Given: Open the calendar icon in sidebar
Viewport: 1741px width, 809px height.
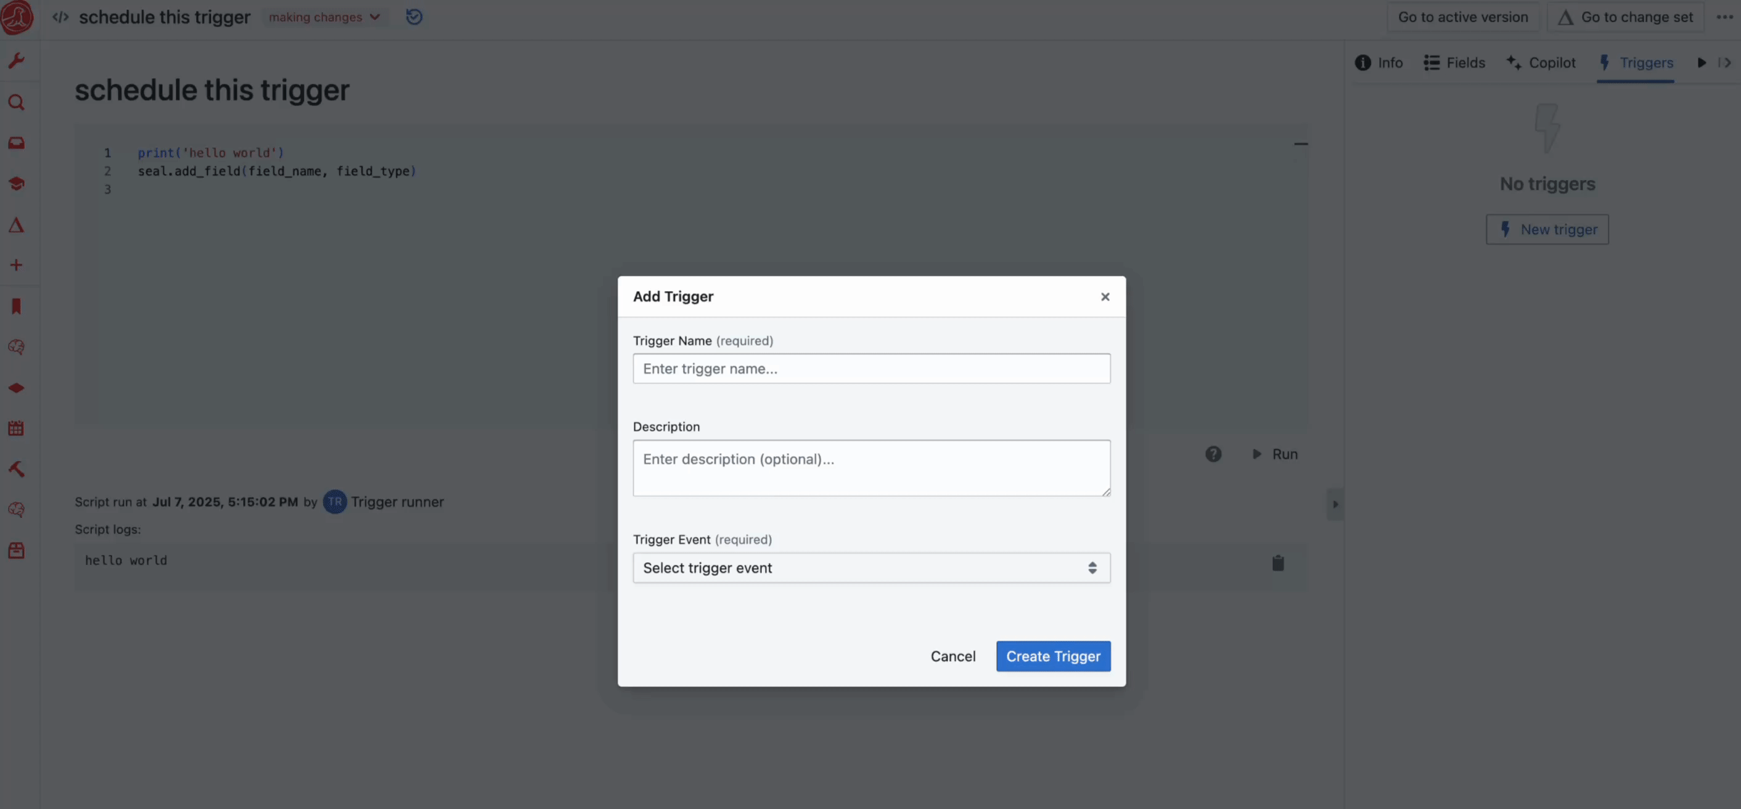Looking at the screenshot, I should 16,429.
